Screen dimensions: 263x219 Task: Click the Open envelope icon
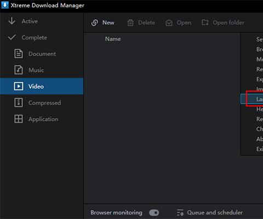coord(169,23)
